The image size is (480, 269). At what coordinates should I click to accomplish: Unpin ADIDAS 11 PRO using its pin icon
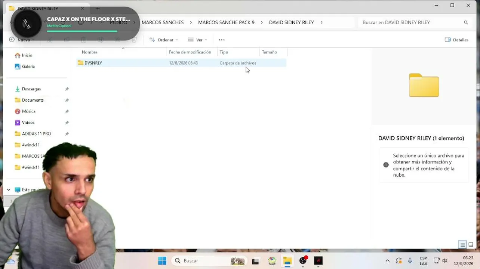tap(67, 134)
